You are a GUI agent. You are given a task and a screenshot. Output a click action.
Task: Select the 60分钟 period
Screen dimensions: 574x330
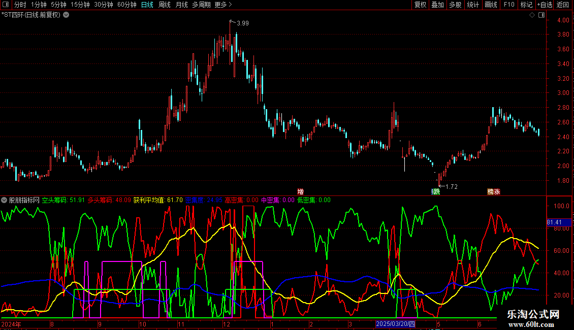126,5
